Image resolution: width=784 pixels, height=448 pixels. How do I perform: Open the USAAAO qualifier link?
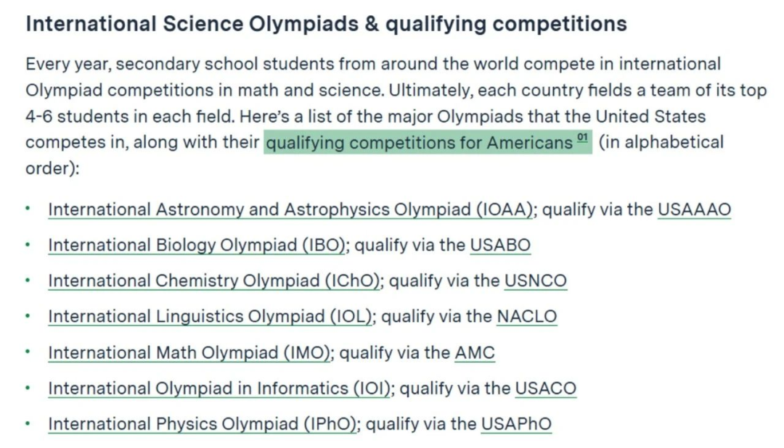click(x=694, y=210)
